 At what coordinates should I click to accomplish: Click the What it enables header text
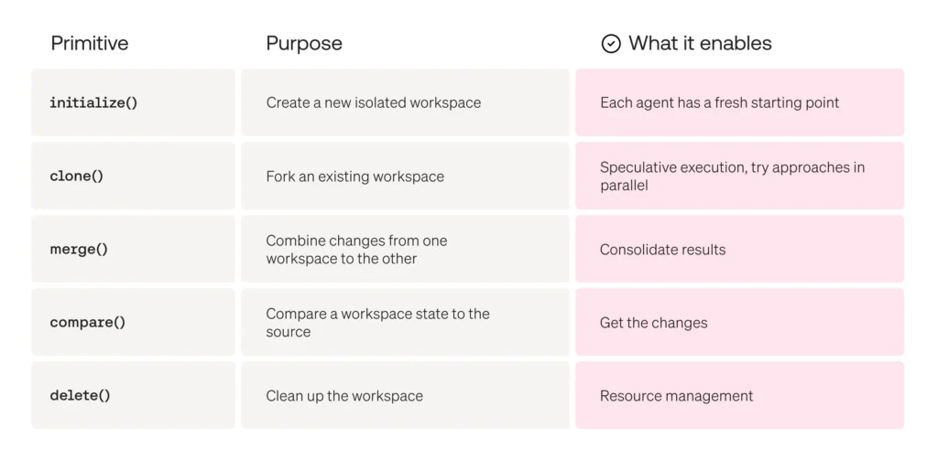coord(700,43)
